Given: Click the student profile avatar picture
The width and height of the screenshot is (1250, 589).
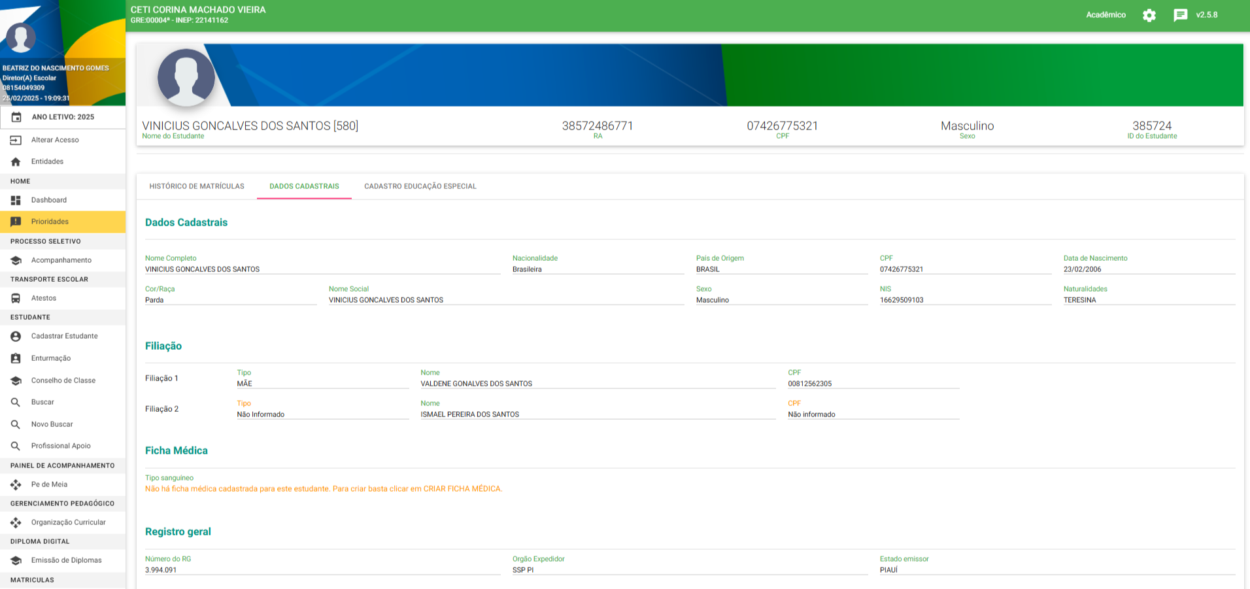Looking at the screenshot, I should tap(186, 78).
